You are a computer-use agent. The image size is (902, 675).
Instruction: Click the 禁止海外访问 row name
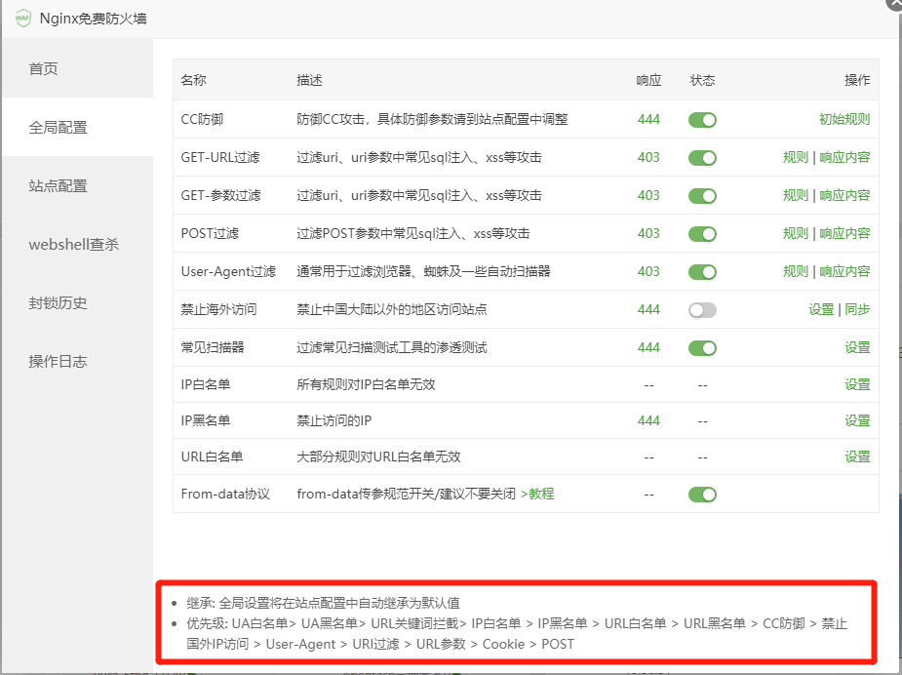pyautogui.click(x=218, y=309)
